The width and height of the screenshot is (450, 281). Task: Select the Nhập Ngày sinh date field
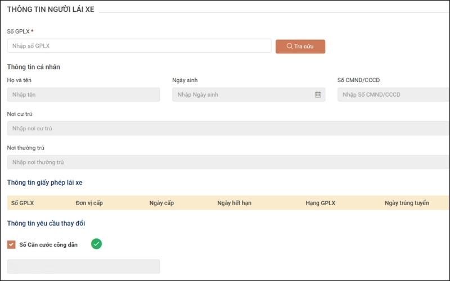pos(242,94)
